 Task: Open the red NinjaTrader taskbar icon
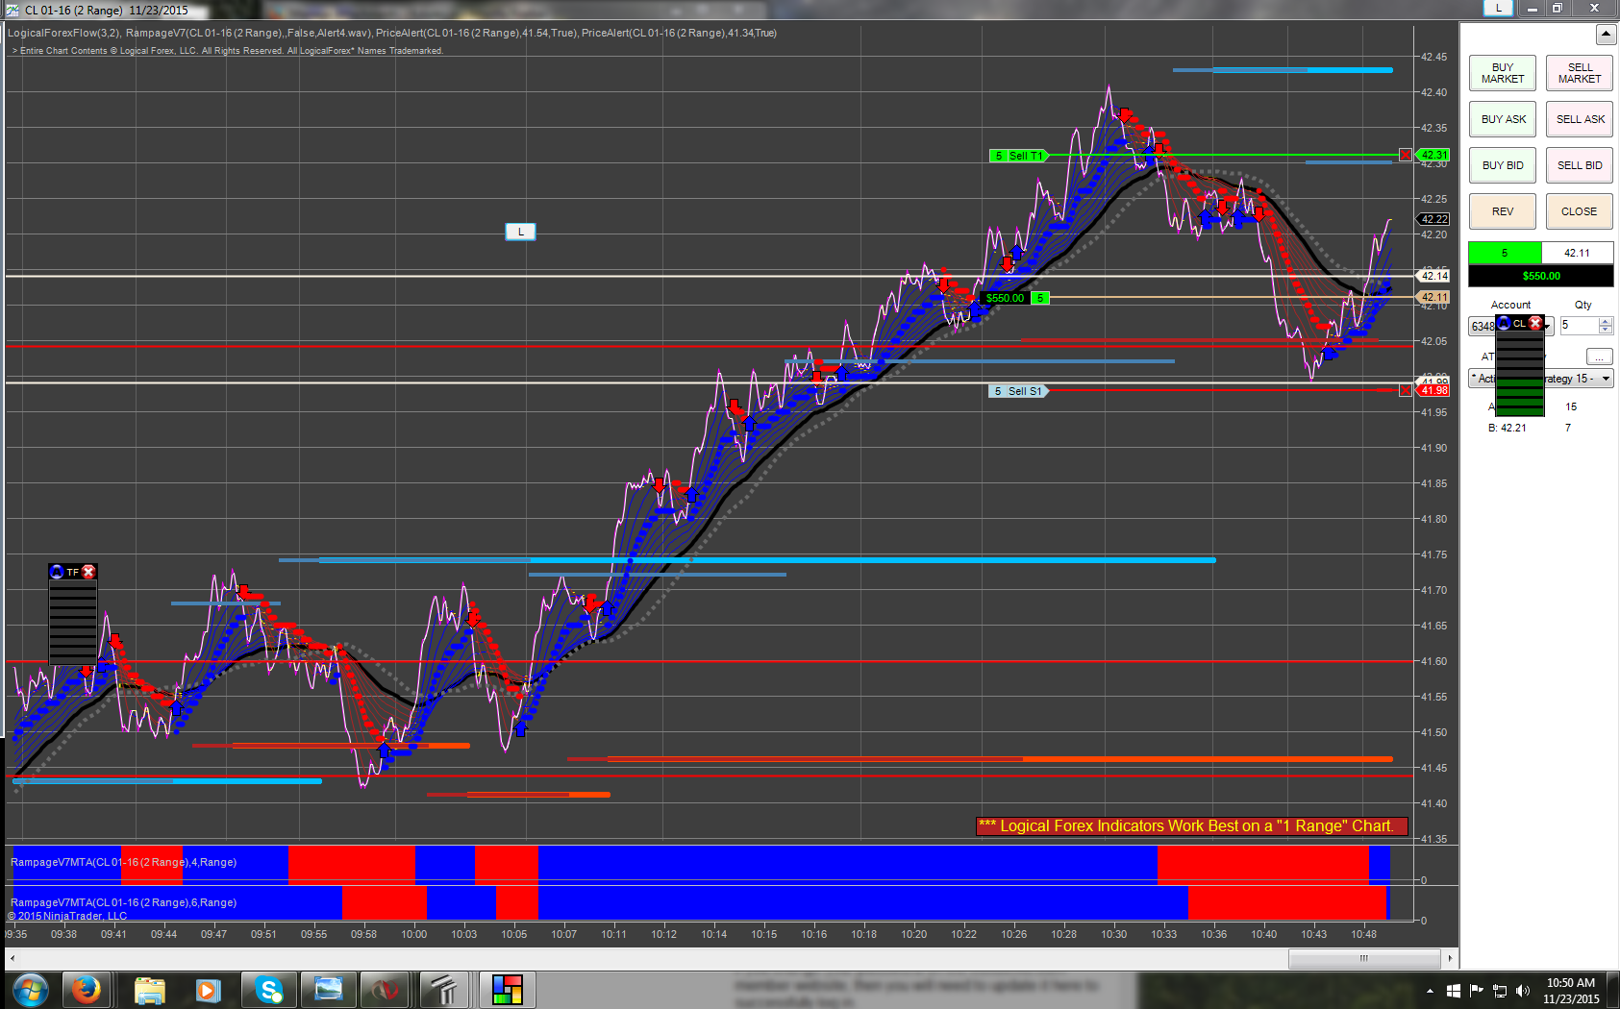386,990
